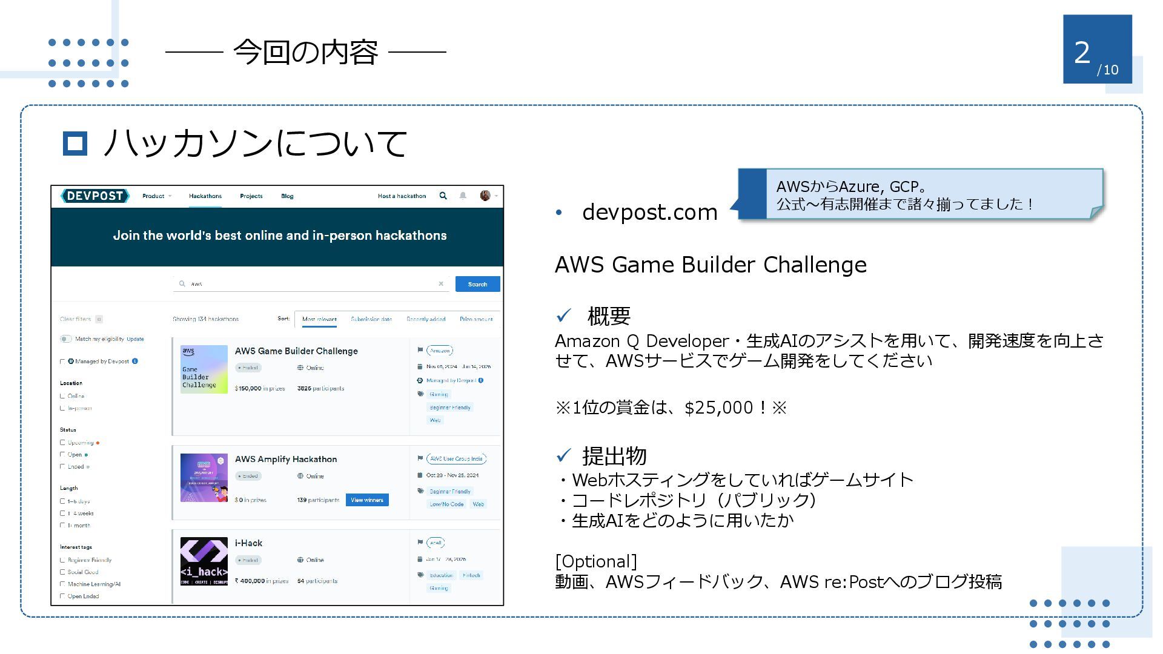Image resolution: width=1163 pixels, height=654 pixels.
Task: Click the calendar icon on AWS Game Builder card
Action: coord(420,366)
